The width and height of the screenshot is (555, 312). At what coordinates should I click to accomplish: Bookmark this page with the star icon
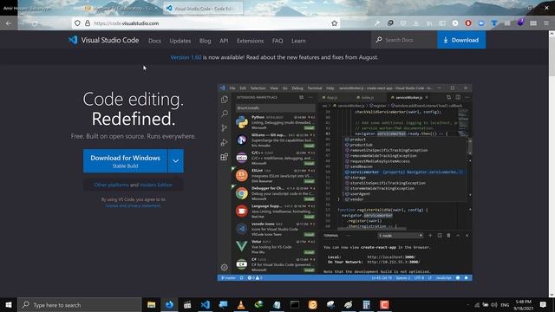pos(335,23)
